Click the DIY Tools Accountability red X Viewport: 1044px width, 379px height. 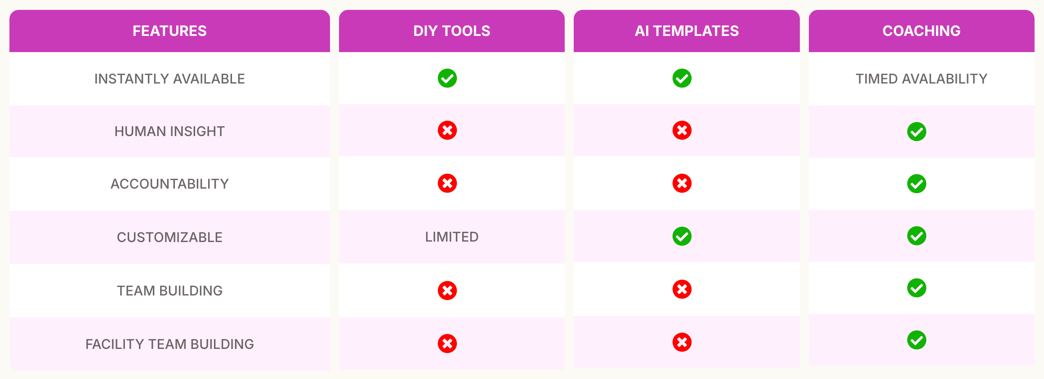click(x=447, y=183)
